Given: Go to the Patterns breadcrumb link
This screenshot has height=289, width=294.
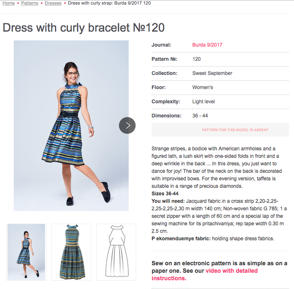Looking at the screenshot, I should pyautogui.click(x=30, y=3).
